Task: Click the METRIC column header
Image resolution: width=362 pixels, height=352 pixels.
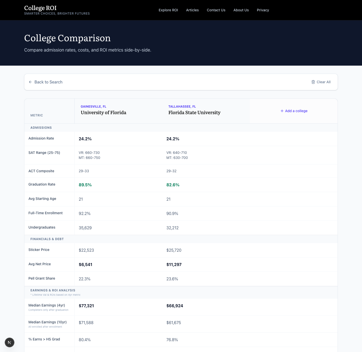Action: [37, 115]
